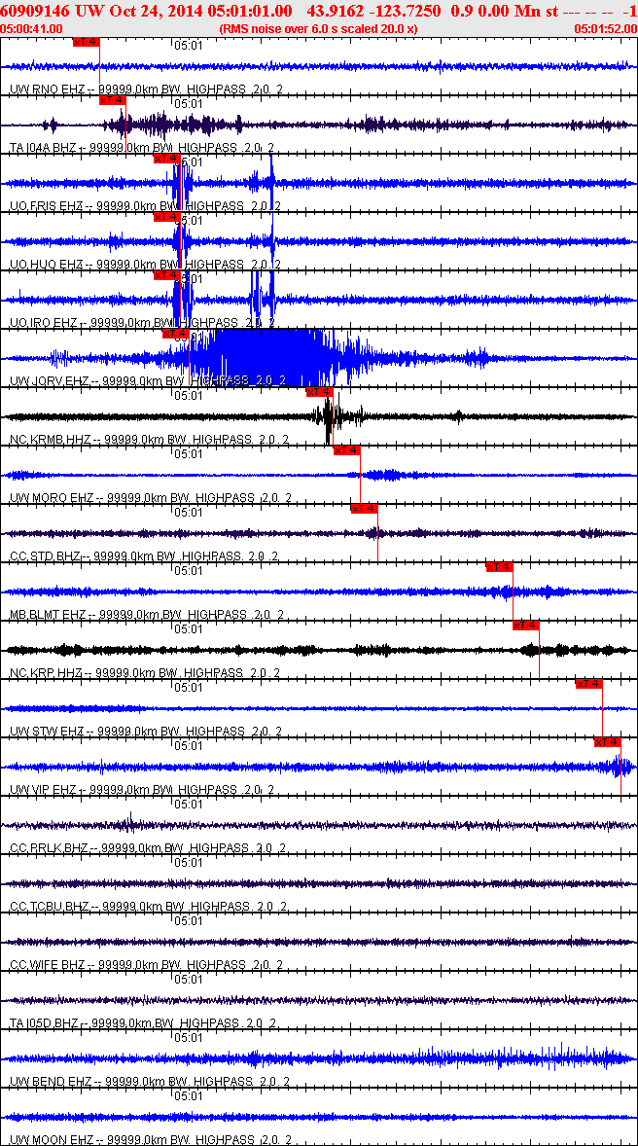Click the end time 05:01:52.00
Screen dimensions: 638x1146
tap(606, 28)
